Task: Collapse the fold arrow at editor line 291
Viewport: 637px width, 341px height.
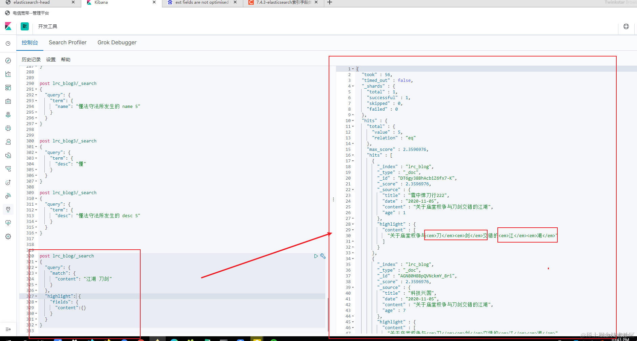Action: click(36, 89)
